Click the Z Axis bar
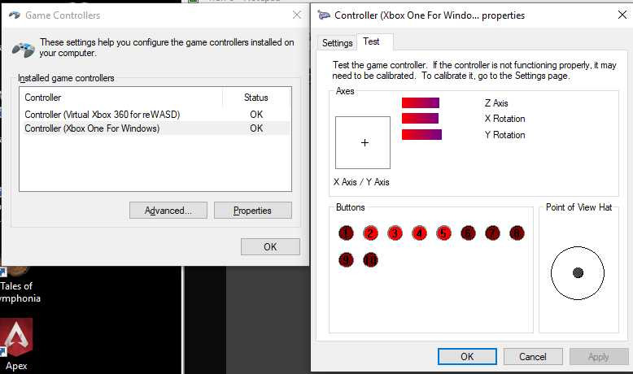This screenshot has height=374, width=633. pos(421,103)
